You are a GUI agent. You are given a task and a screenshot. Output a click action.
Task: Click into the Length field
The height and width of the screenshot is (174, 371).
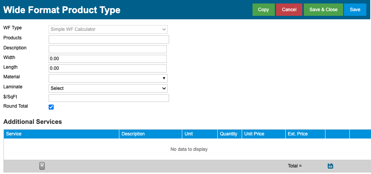[108, 68]
